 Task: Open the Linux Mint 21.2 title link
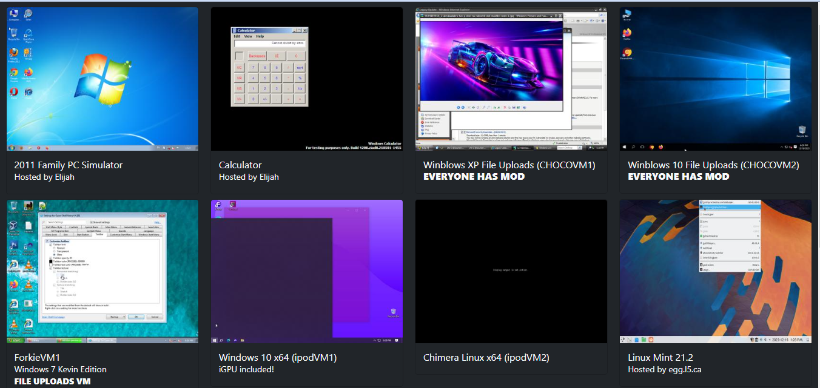[x=660, y=358]
